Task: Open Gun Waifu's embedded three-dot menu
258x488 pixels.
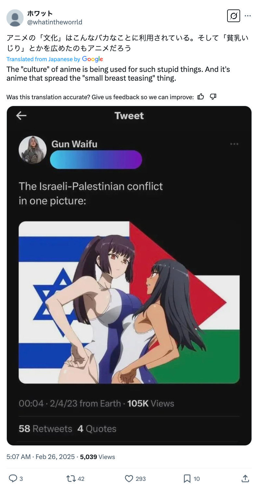Action: pos(234,144)
